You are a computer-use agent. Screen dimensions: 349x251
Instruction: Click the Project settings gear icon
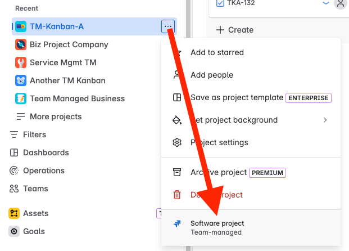tap(177, 142)
